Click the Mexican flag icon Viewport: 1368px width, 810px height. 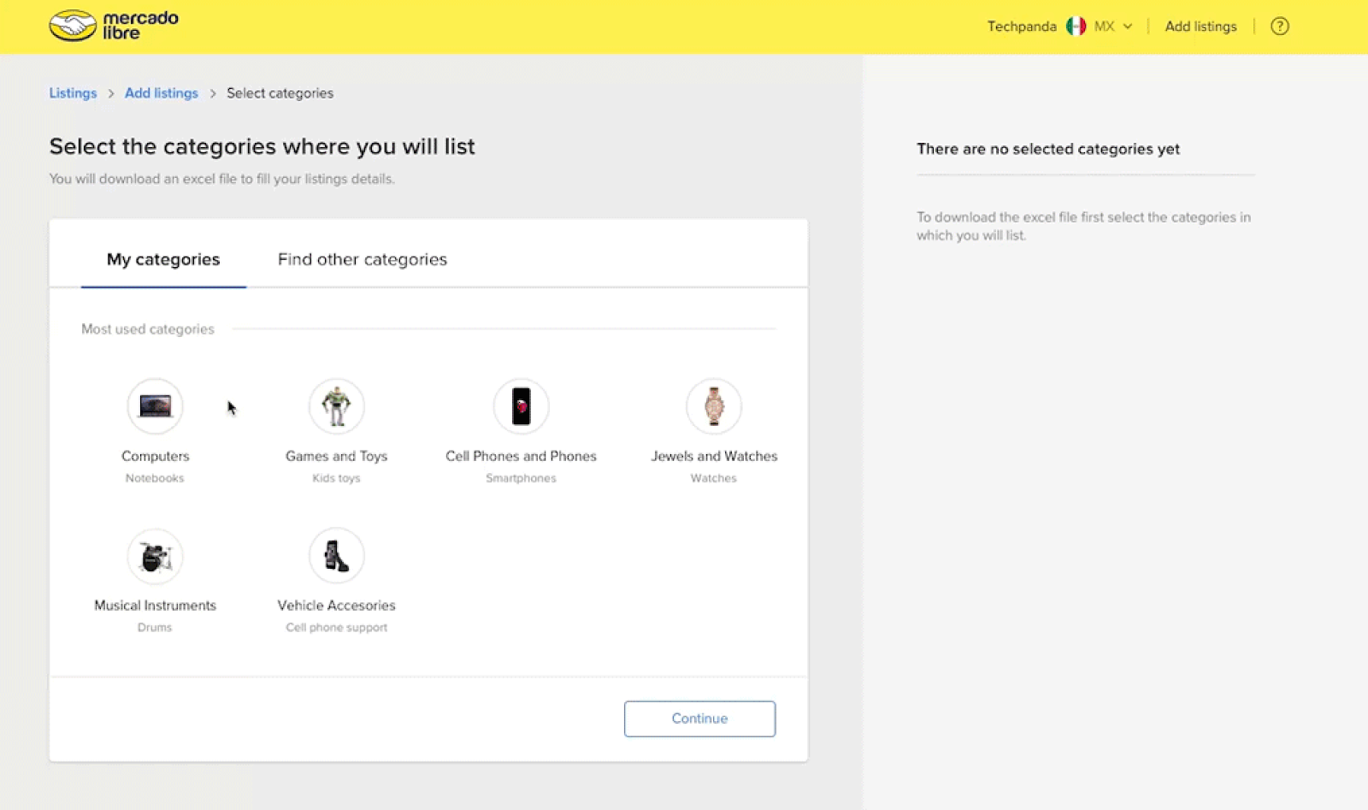pos(1076,26)
